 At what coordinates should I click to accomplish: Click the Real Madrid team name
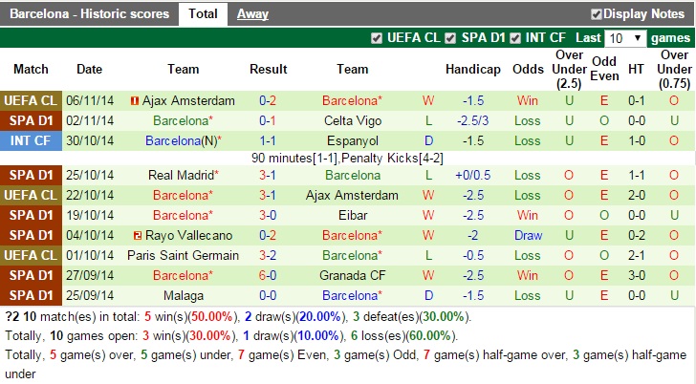pos(182,175)
